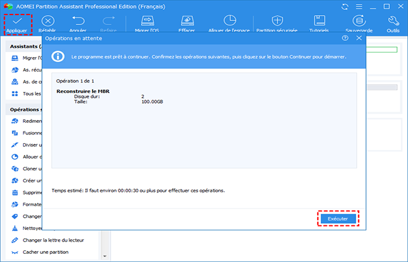This screenshot has width=408, height=262.
Task: Click the Reconstruire le MBR operation entry
Action: 82,91
